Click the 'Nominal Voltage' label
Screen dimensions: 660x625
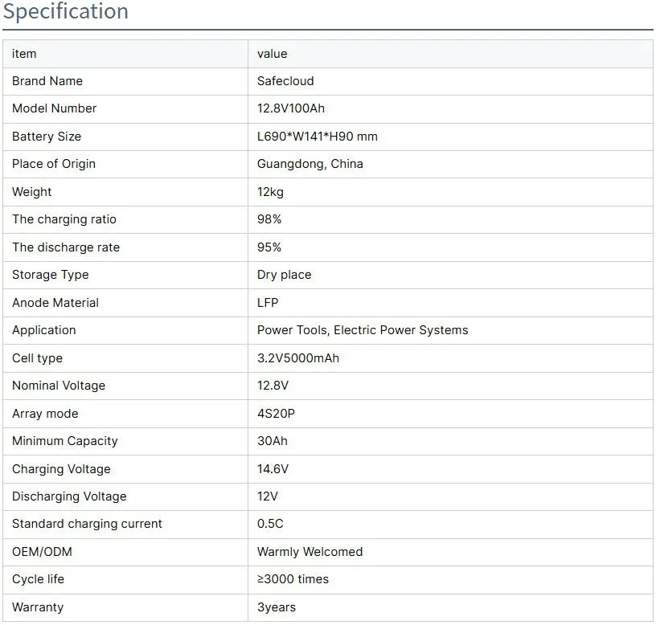(59, 386)
